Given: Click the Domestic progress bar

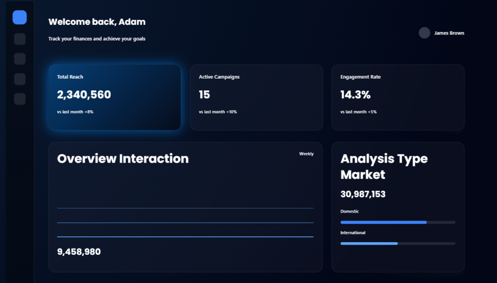Looking at the screenshot, I should [x=398, y=222].
